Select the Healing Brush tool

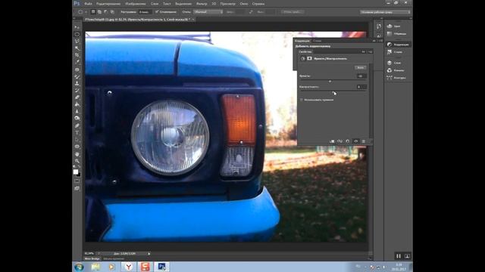pos(77,70)
